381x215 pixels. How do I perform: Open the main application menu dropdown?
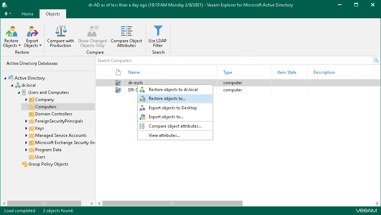8,14
